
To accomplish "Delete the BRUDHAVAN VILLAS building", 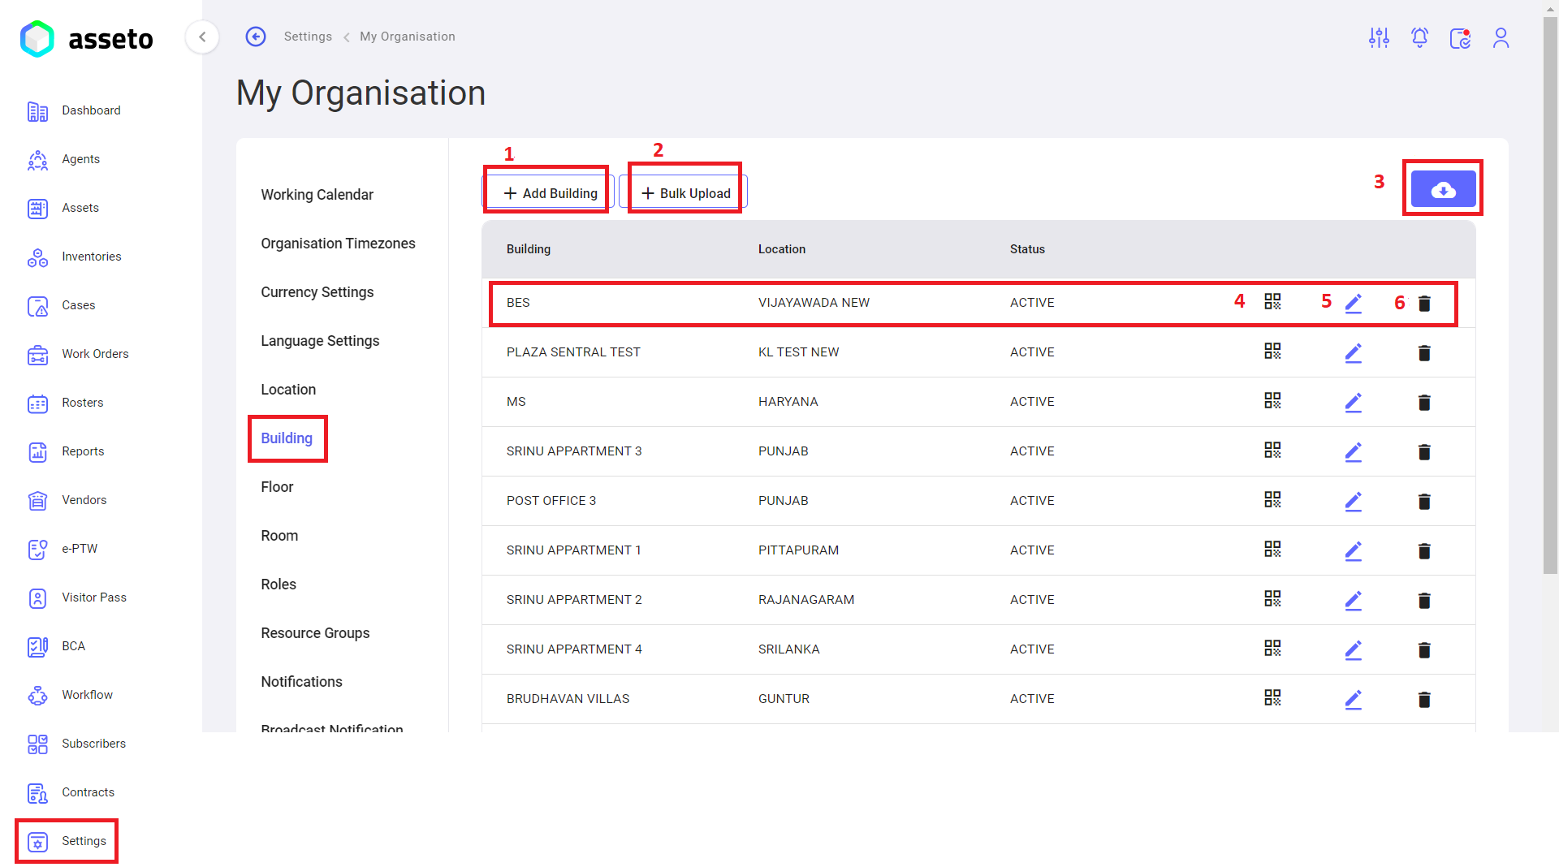I will click(1424, 700).
